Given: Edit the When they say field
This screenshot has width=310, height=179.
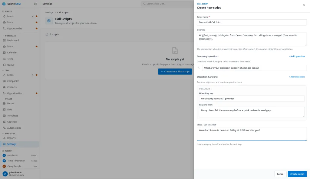Looking at the screenshot, I should pyautogui.click(x=252, y=99).
